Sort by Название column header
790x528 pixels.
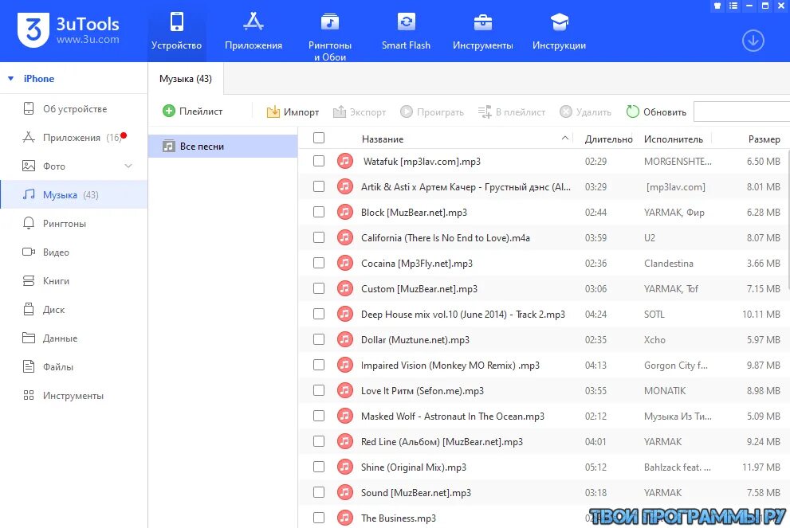pyautogui.click(x=383, y=139)
